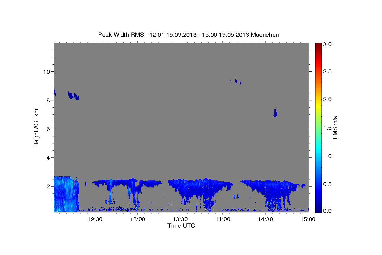Image resolution: width=382 pixels, height=255 pixels.
Task: Click the colorbar value 2.0
Action: (x=328, y=99)
